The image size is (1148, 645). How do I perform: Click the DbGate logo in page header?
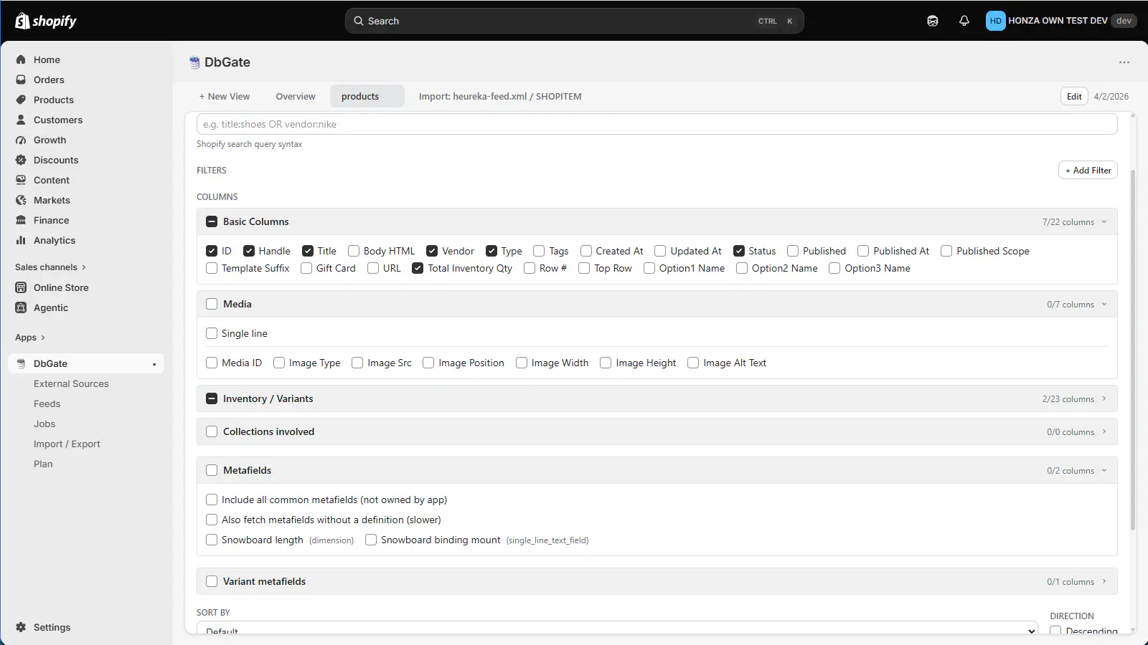tap(194, 62)
